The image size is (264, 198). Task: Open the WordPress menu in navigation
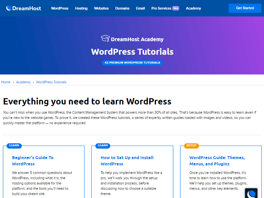60,8
